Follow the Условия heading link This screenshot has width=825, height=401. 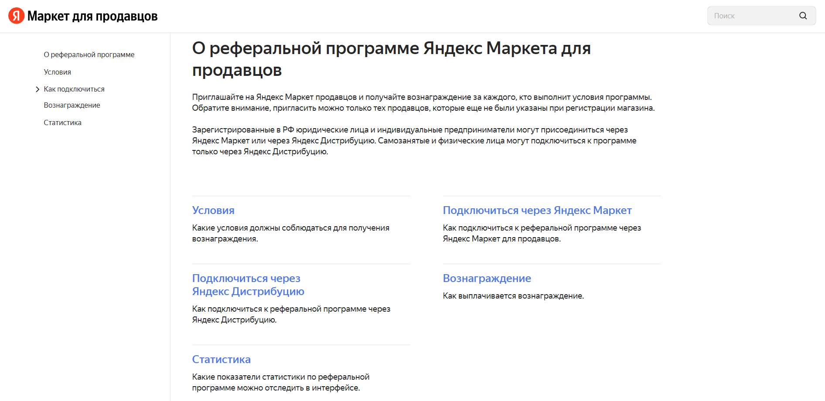(x=213, y=210)
